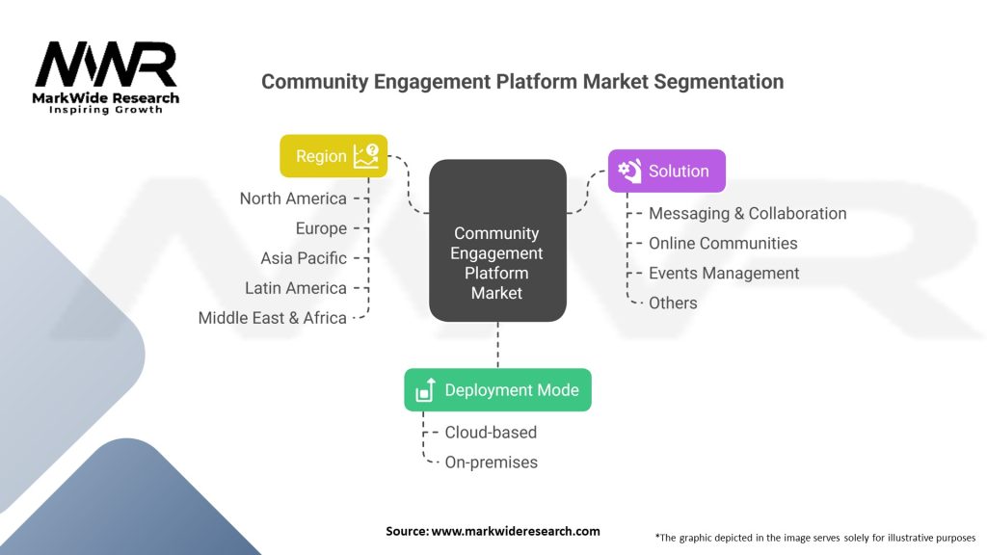987x555 pixels.
Task: Click the 'Middle East & Africa' text
Action: click(x=273, y=318)
